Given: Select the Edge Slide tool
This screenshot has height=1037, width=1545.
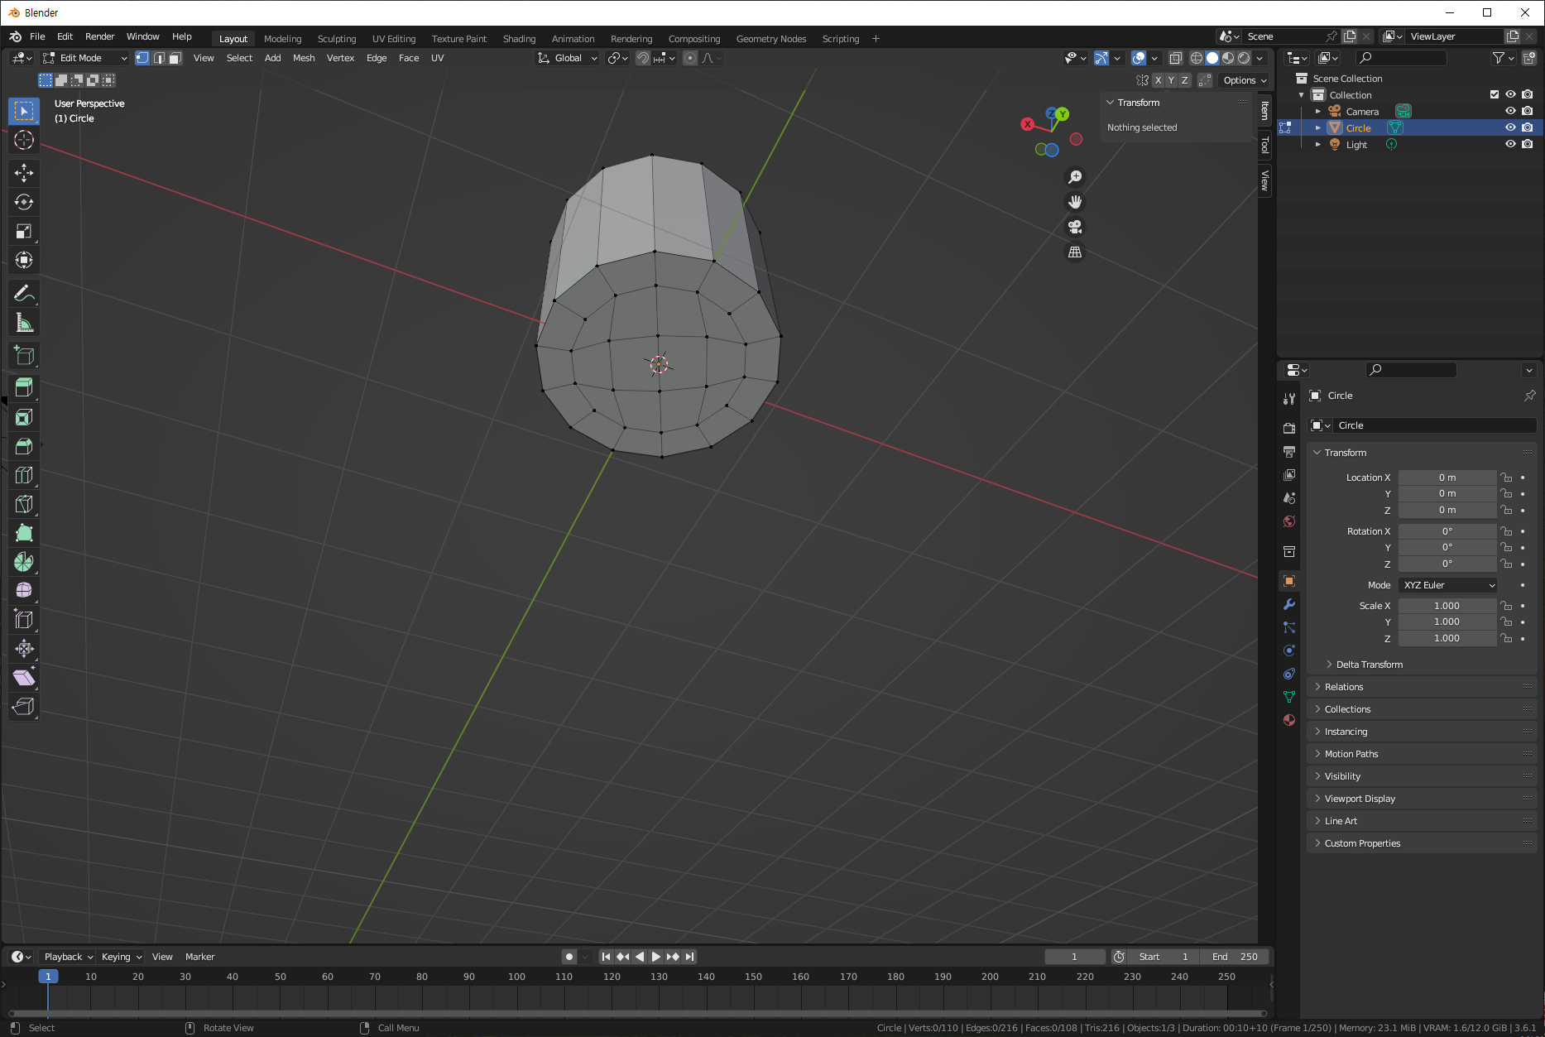Looking at the screenshot, I should (x=24, y=619).
